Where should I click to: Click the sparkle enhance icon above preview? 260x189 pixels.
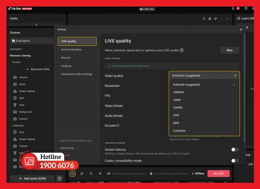[x=215, y=19]
